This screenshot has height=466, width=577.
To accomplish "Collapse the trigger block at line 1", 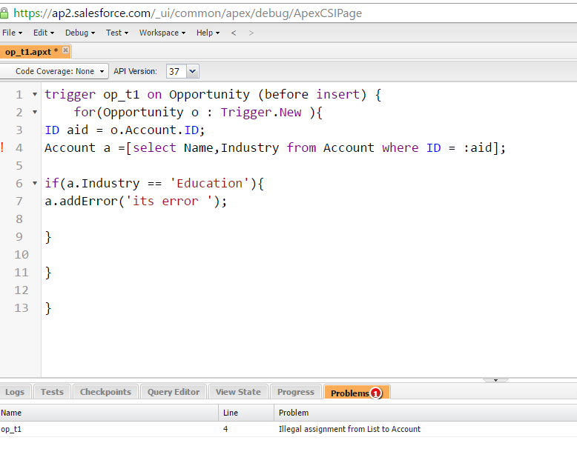I will click(x=34, y=95).
